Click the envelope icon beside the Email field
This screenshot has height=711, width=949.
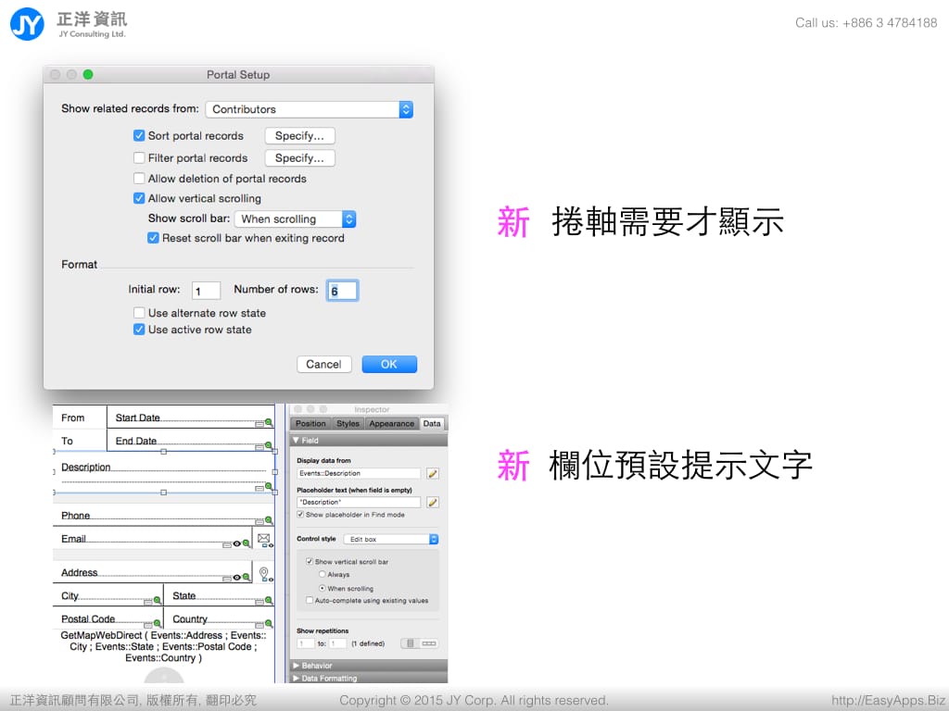coord(263,538)
